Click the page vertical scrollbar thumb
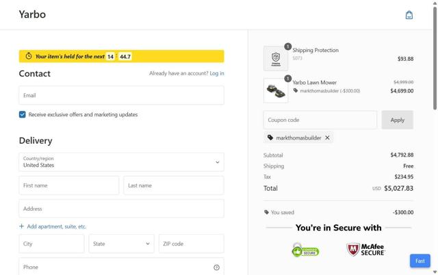 pyautogui.click(x=435, y=58)
